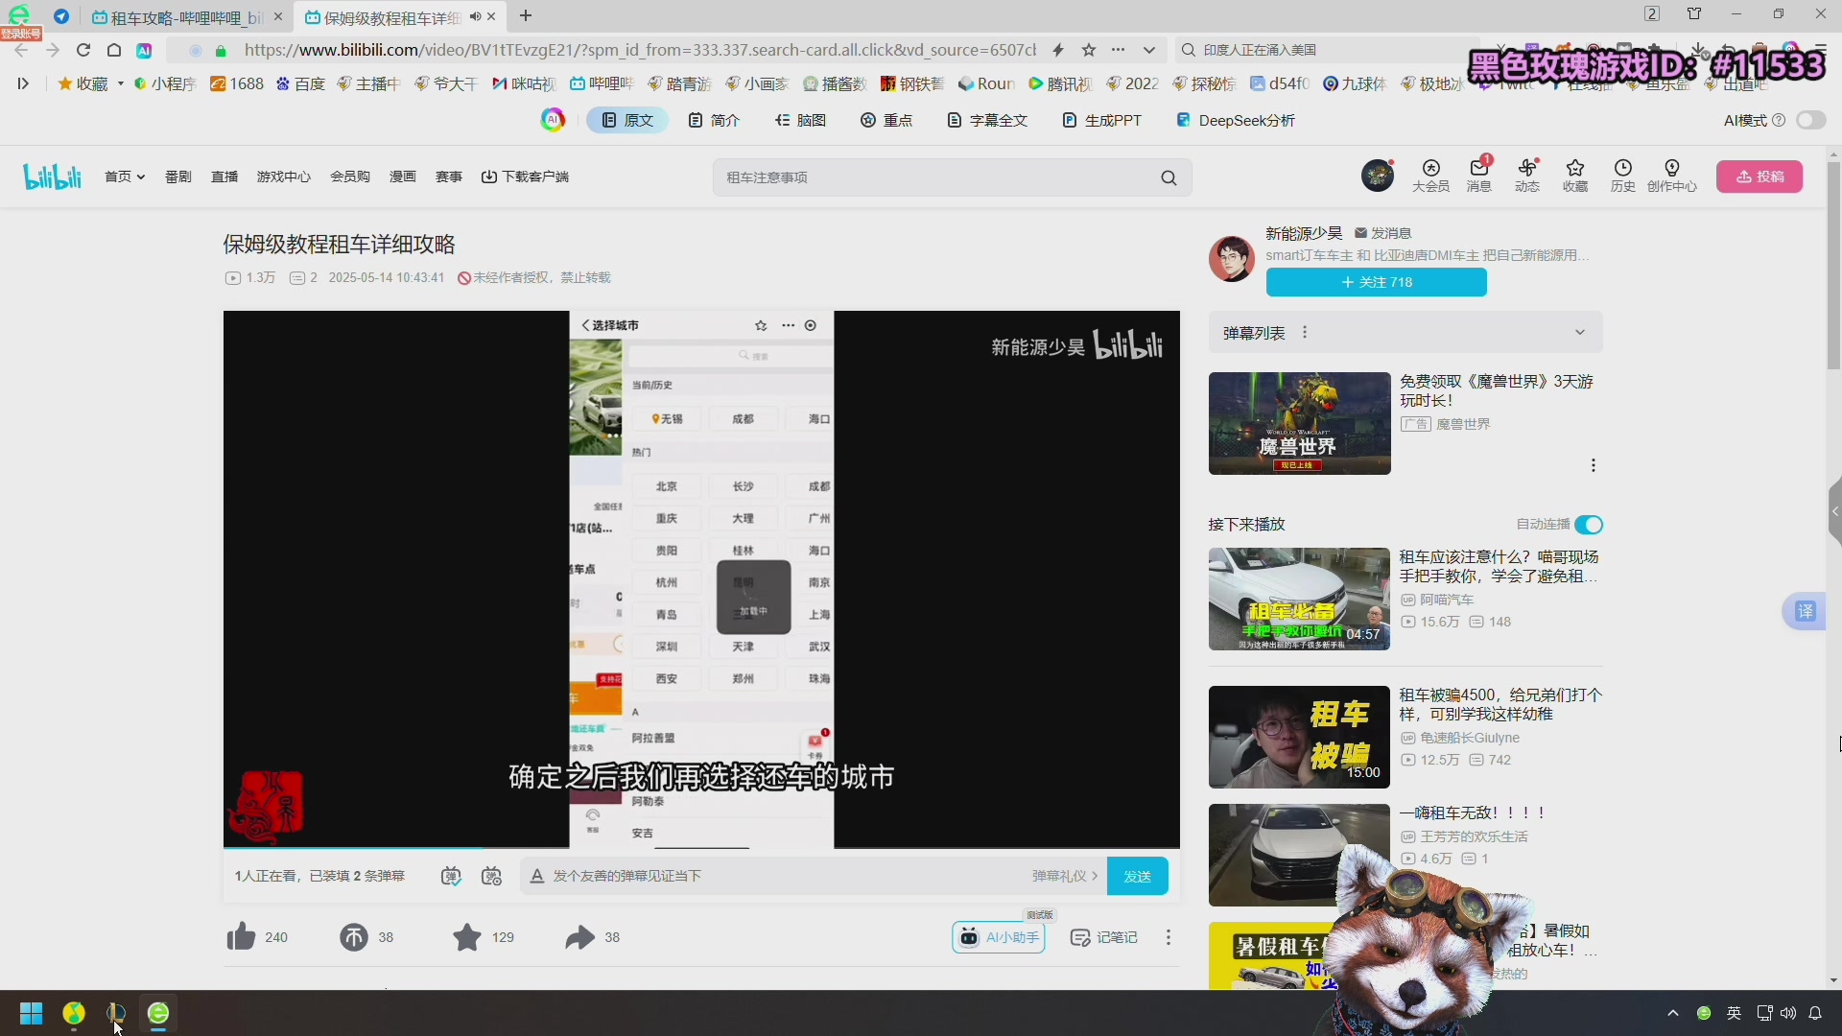
Task: Toggle the 自动连播 autoplay switch
Action: click(1588, 525)
